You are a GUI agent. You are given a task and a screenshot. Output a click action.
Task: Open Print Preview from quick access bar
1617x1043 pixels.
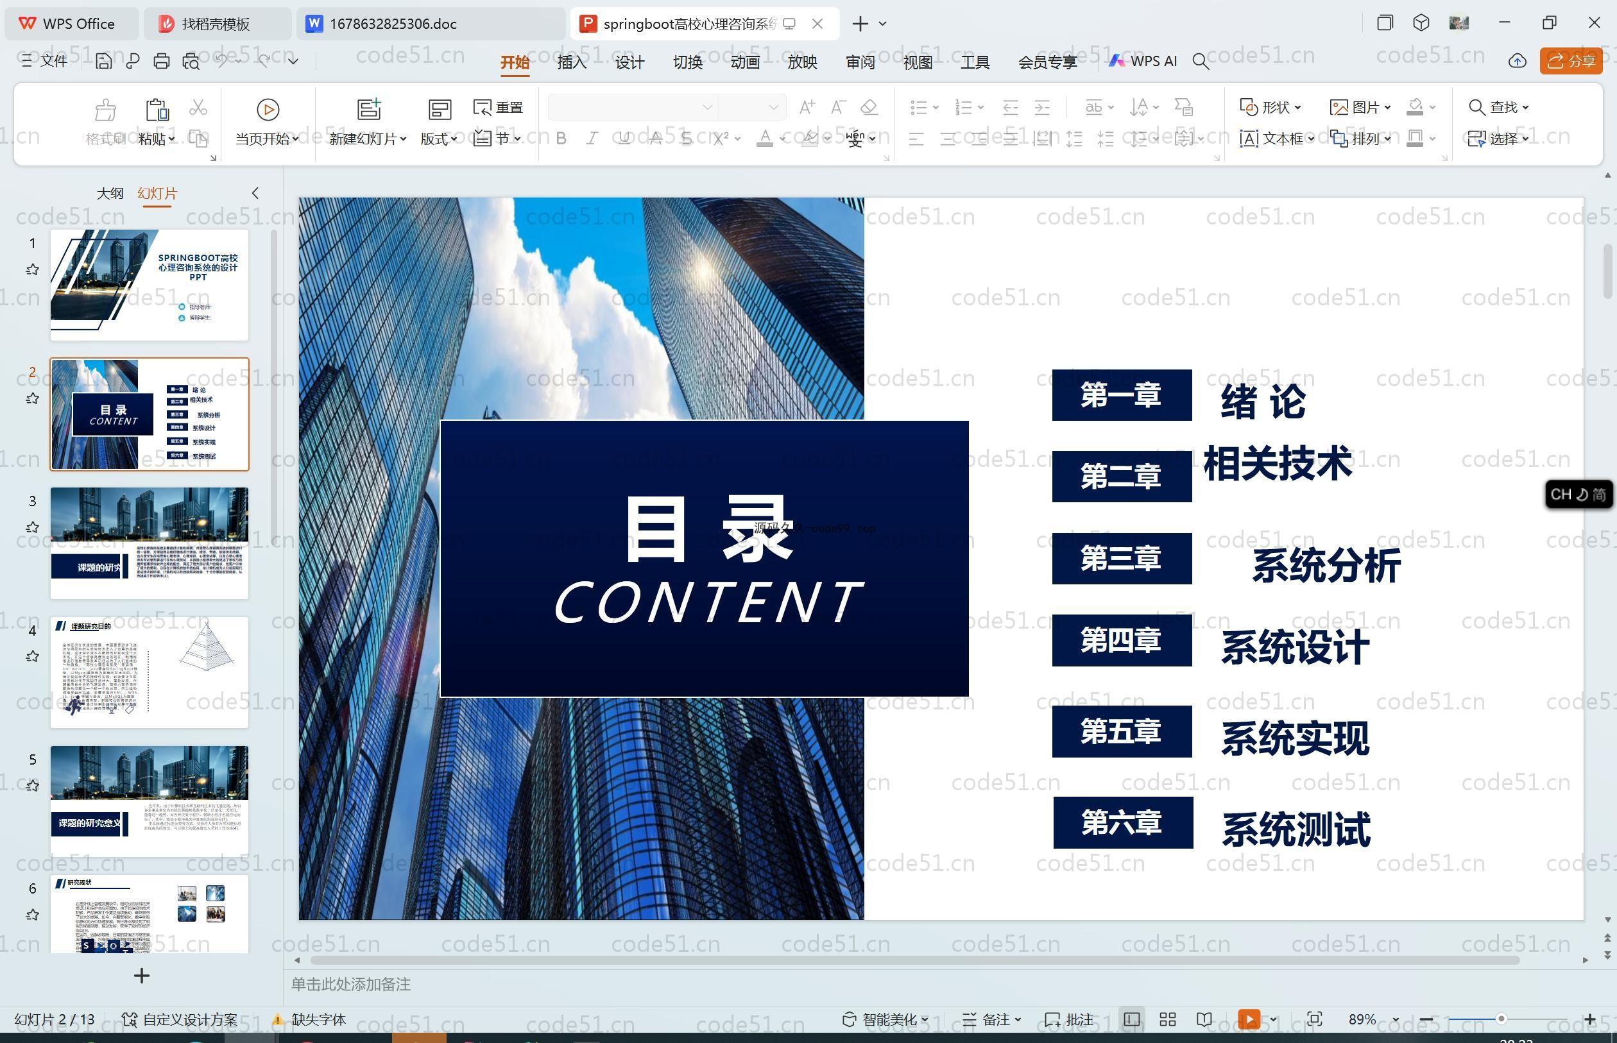click(191, 62)
